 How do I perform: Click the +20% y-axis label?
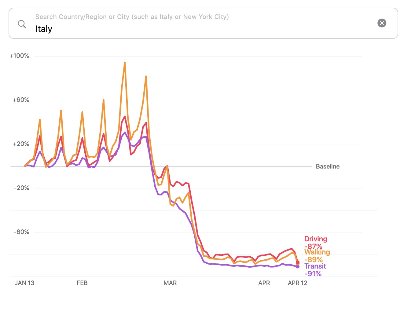(21, 144)
